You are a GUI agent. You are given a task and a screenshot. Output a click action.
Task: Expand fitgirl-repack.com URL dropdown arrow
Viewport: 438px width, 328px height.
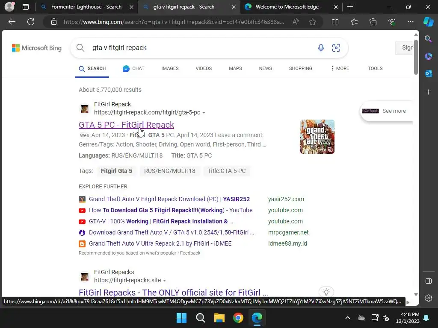click(204, 113)
